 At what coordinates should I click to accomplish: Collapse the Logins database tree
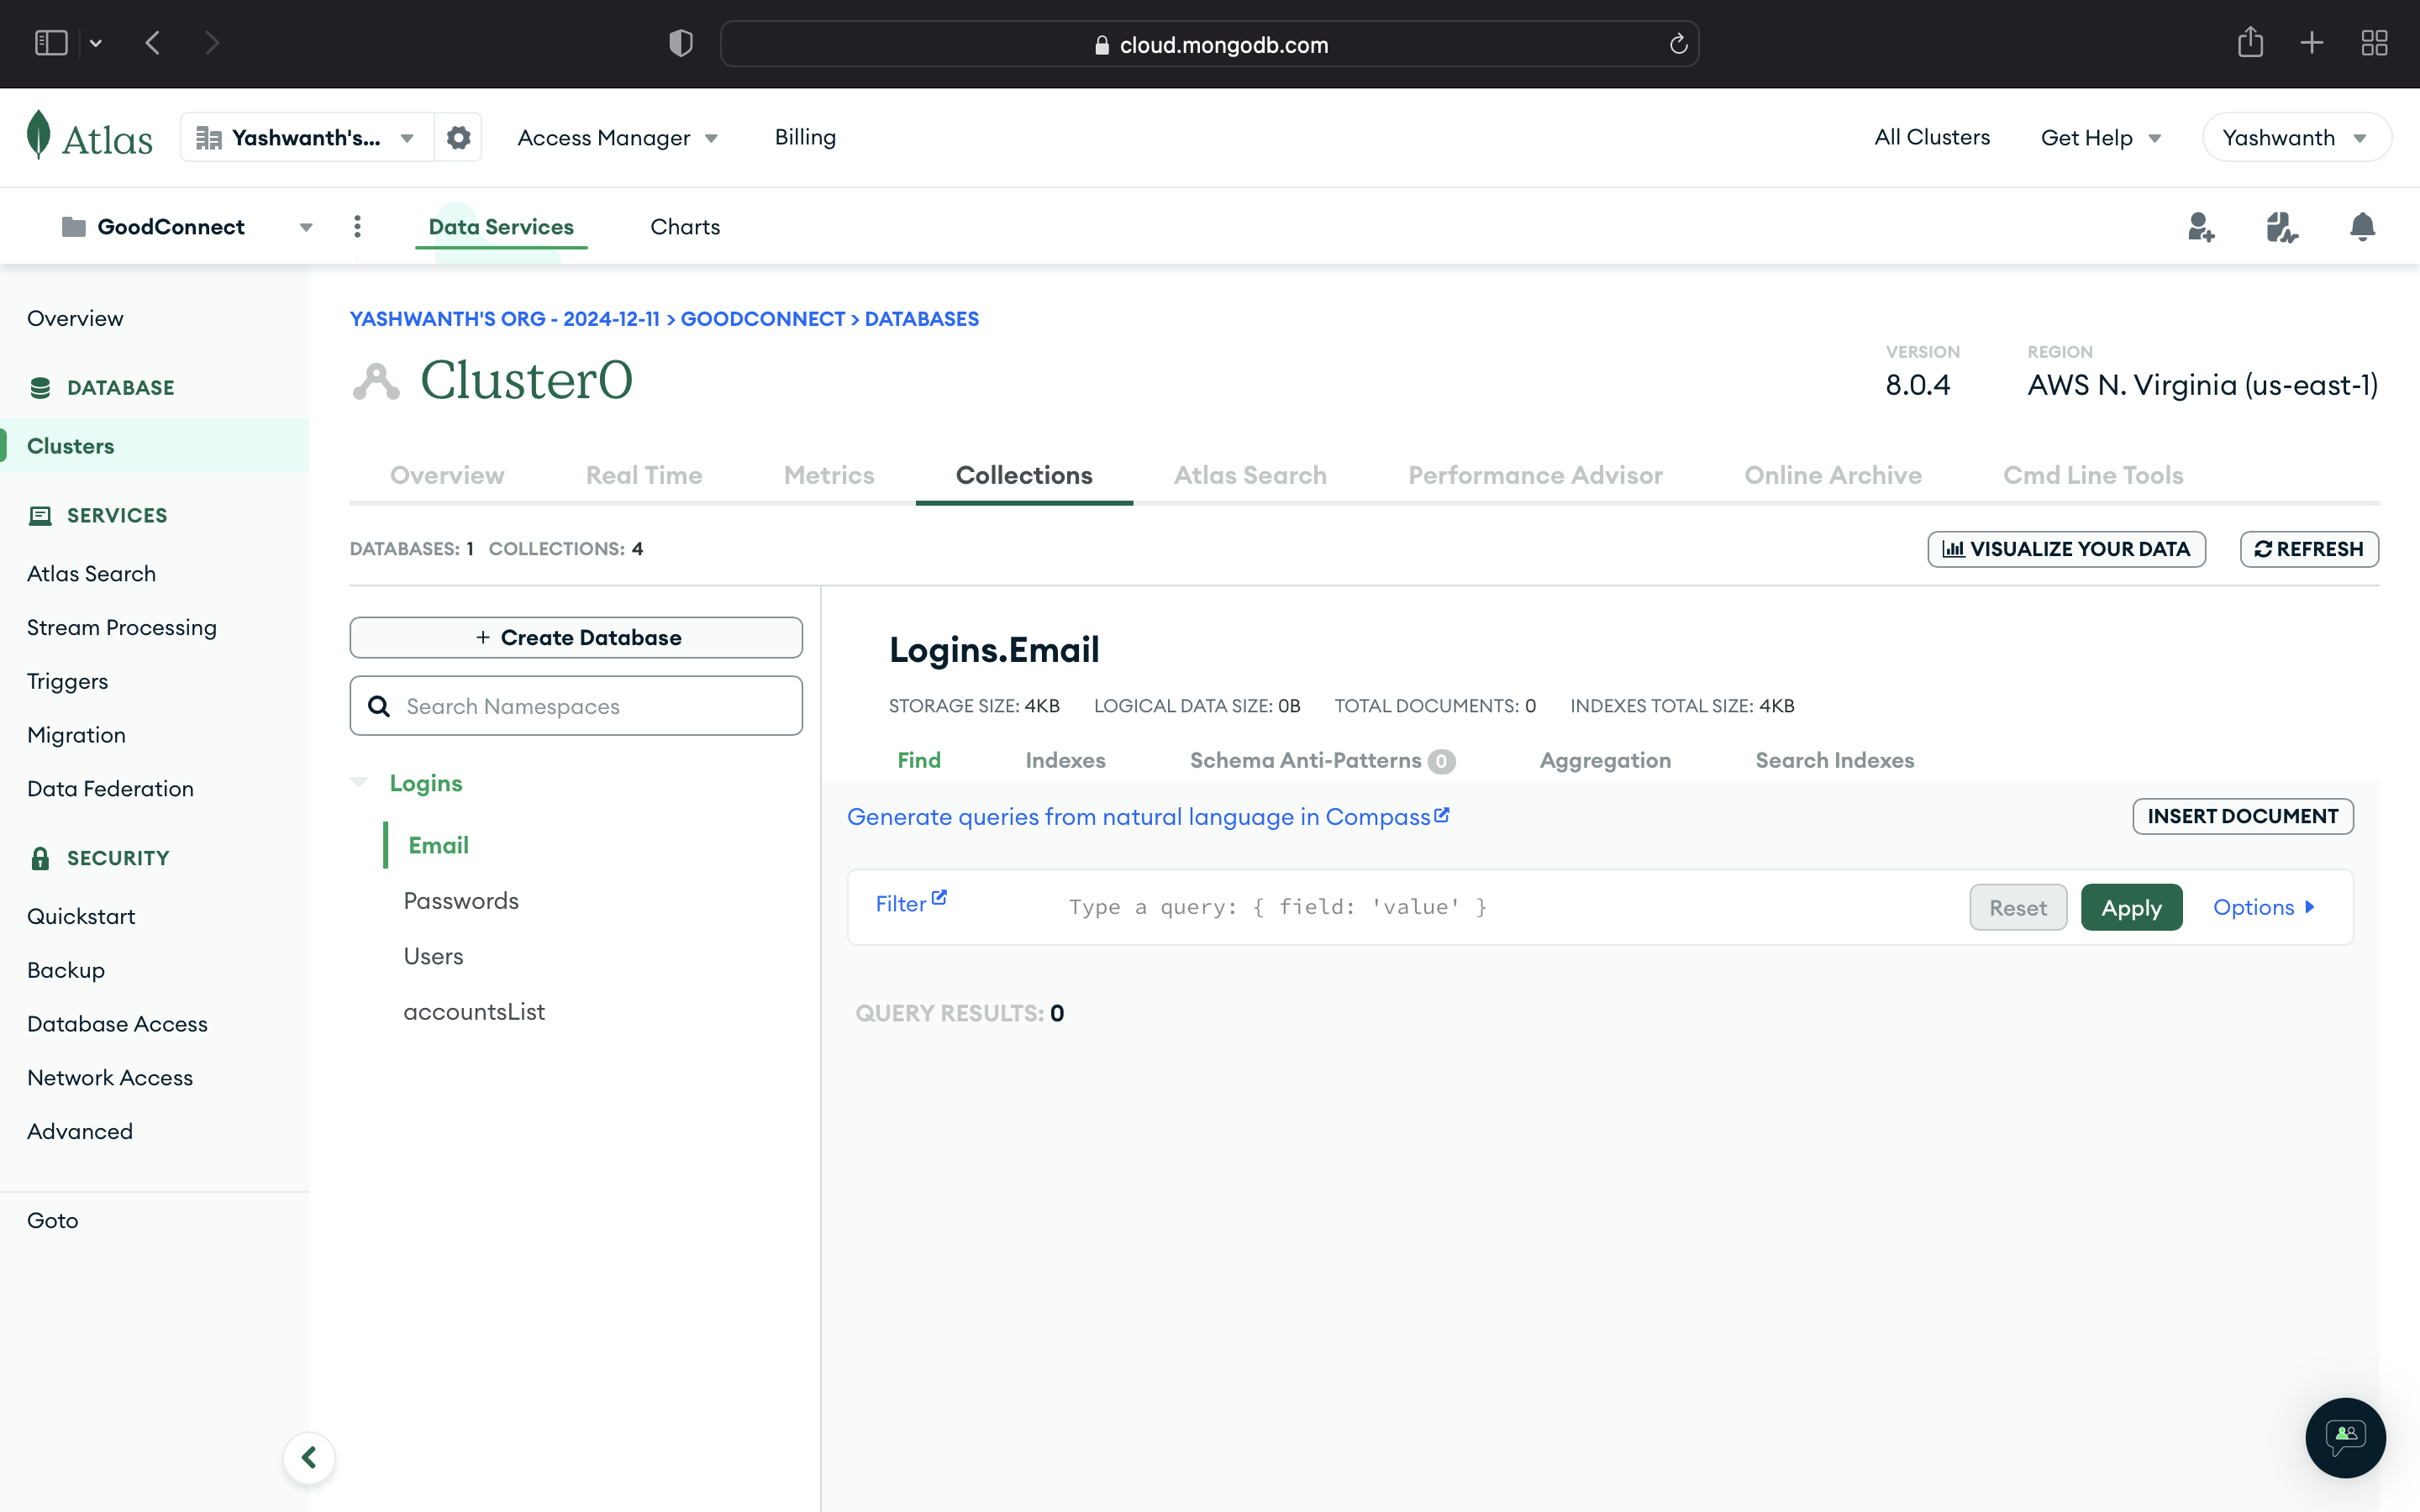point(359,782)
